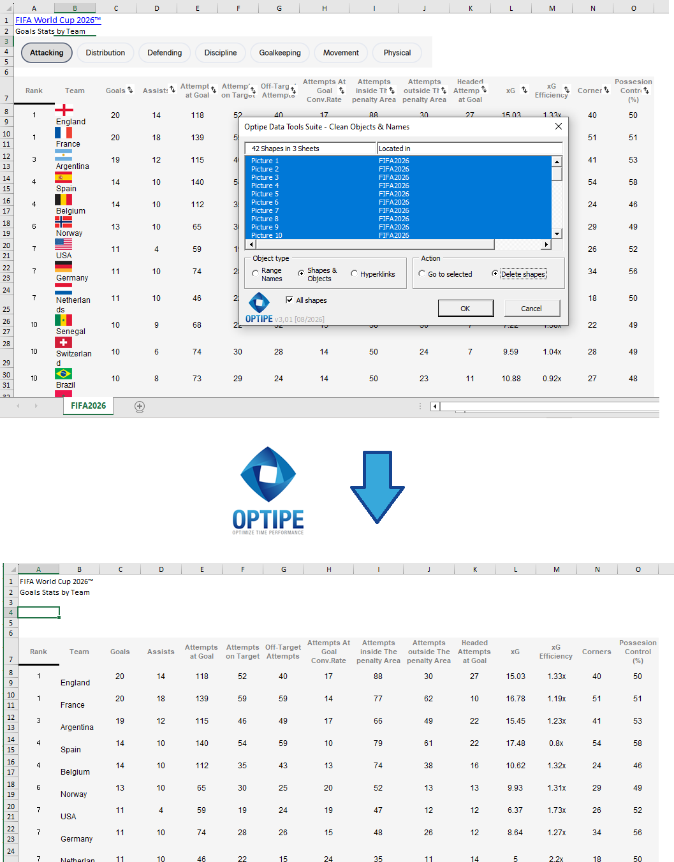Sort using Off-Target Attempts sort icon
This screenshot has width=674, height=862.
293,90
